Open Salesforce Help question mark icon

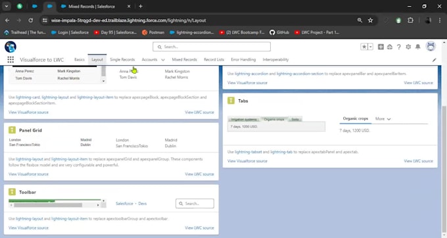(399, 47)
